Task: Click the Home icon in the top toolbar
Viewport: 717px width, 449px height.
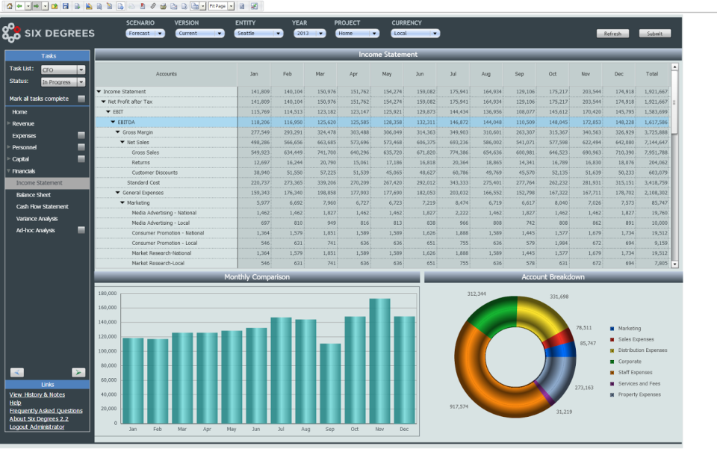Action: tap(9, 7)
